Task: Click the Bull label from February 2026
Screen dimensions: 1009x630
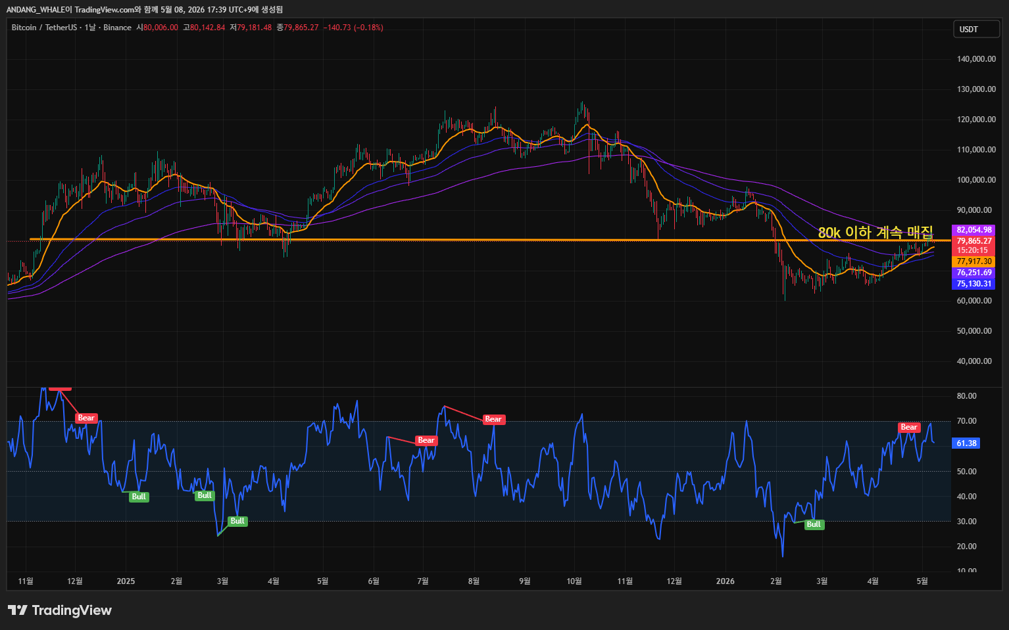Action: [814, 525]
